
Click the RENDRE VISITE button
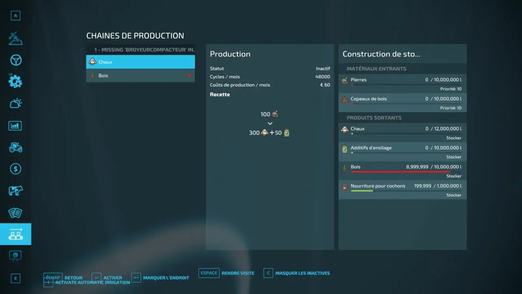[x=237, y=273]
